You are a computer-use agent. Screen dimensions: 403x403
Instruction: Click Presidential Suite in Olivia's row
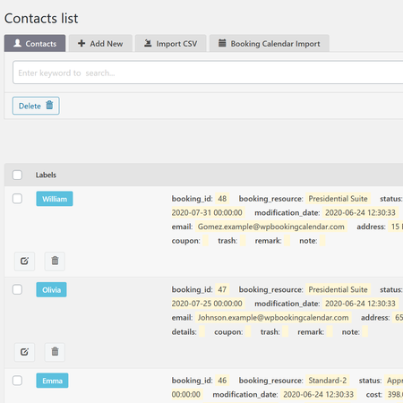[x=338, y=289]
